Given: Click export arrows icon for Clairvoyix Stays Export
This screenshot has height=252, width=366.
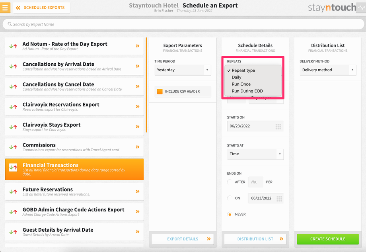Looking at the screenshot, I should click(x=13, y=127).
